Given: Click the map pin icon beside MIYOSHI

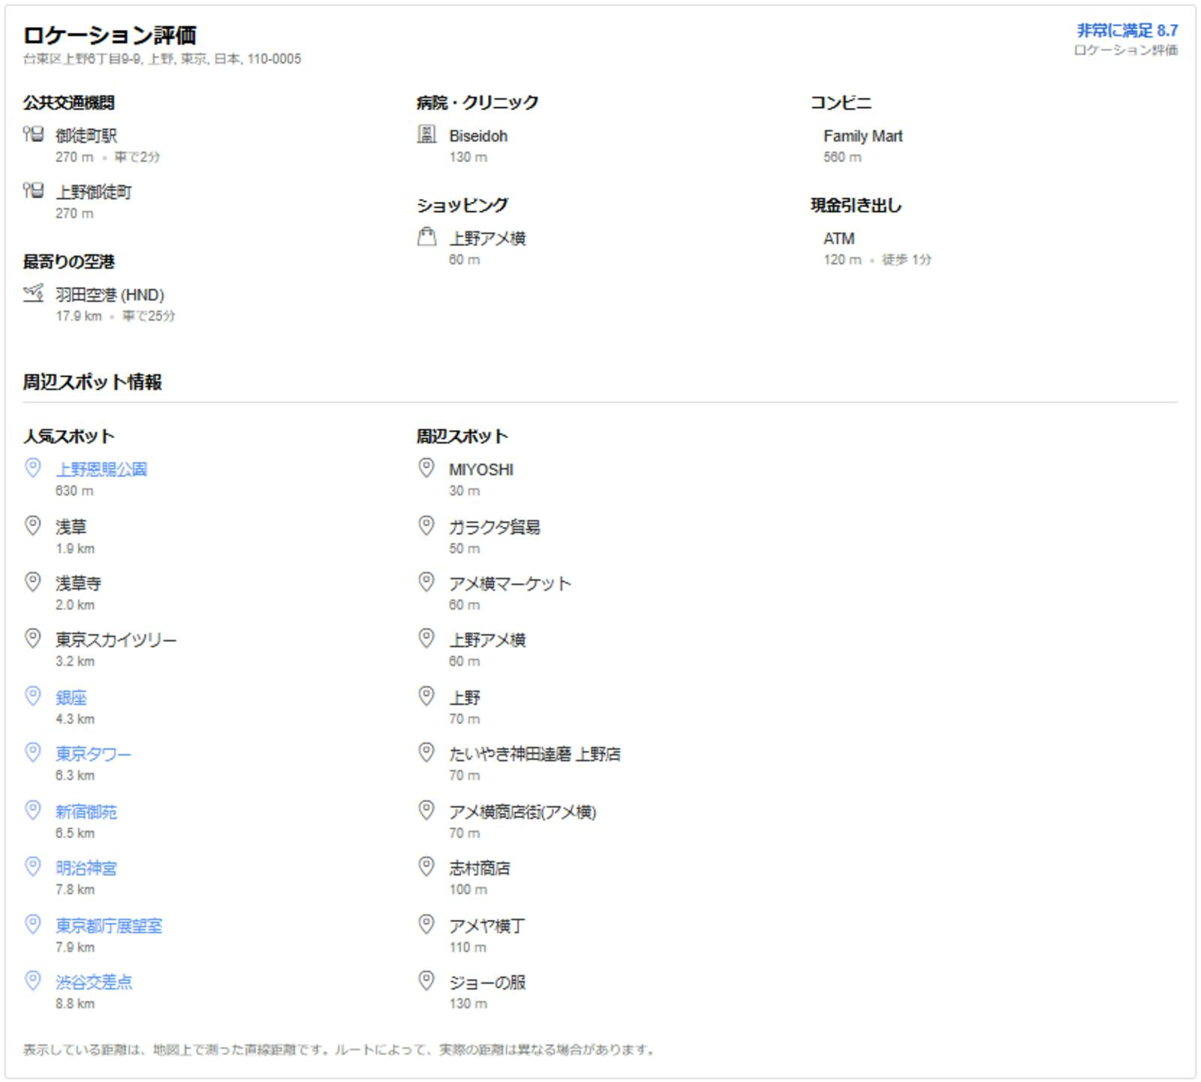Looking at the screenshot, I should point(426,467).
